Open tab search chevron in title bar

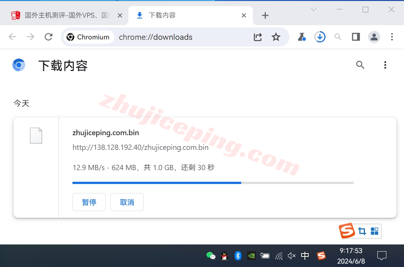point(314,9)
